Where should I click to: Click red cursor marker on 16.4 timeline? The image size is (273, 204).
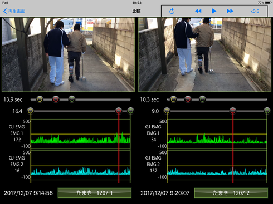pos(119,111)
